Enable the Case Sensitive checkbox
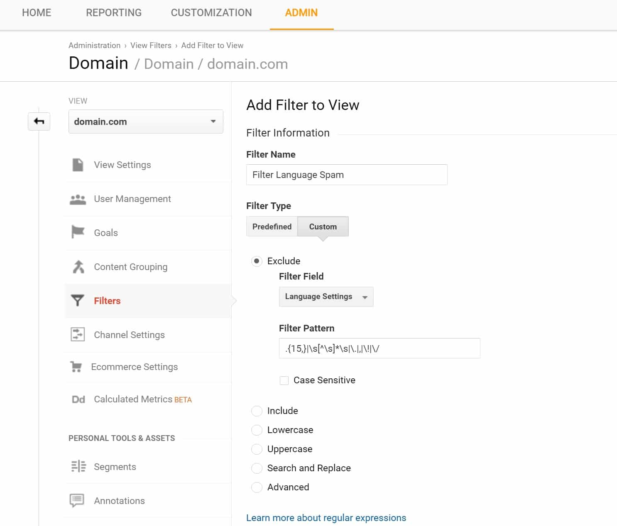Screen dimensions: 617x526 (284, 380)
